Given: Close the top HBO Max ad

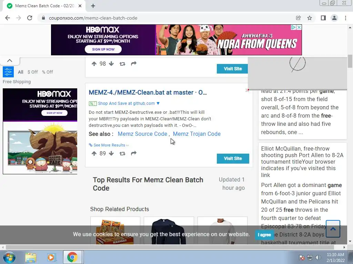Looking at the screenshot, I should point(299,27).
